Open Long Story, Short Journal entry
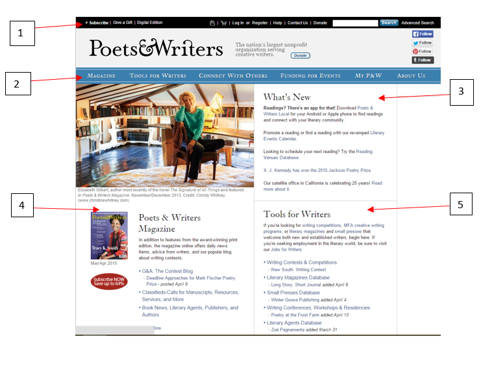The width and height of the screenshot is (492, 369). pyautogui.click(x=296, y=285)
